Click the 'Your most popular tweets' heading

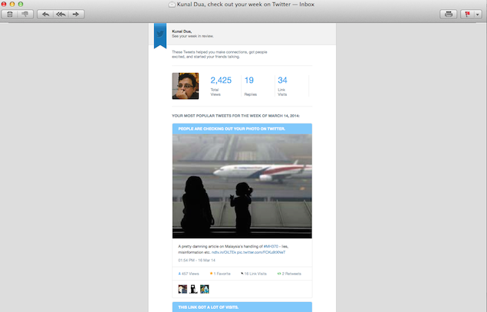(235, 116)
